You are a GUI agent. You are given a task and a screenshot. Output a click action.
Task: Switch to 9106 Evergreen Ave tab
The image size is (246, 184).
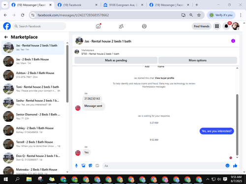click(123, 5)
